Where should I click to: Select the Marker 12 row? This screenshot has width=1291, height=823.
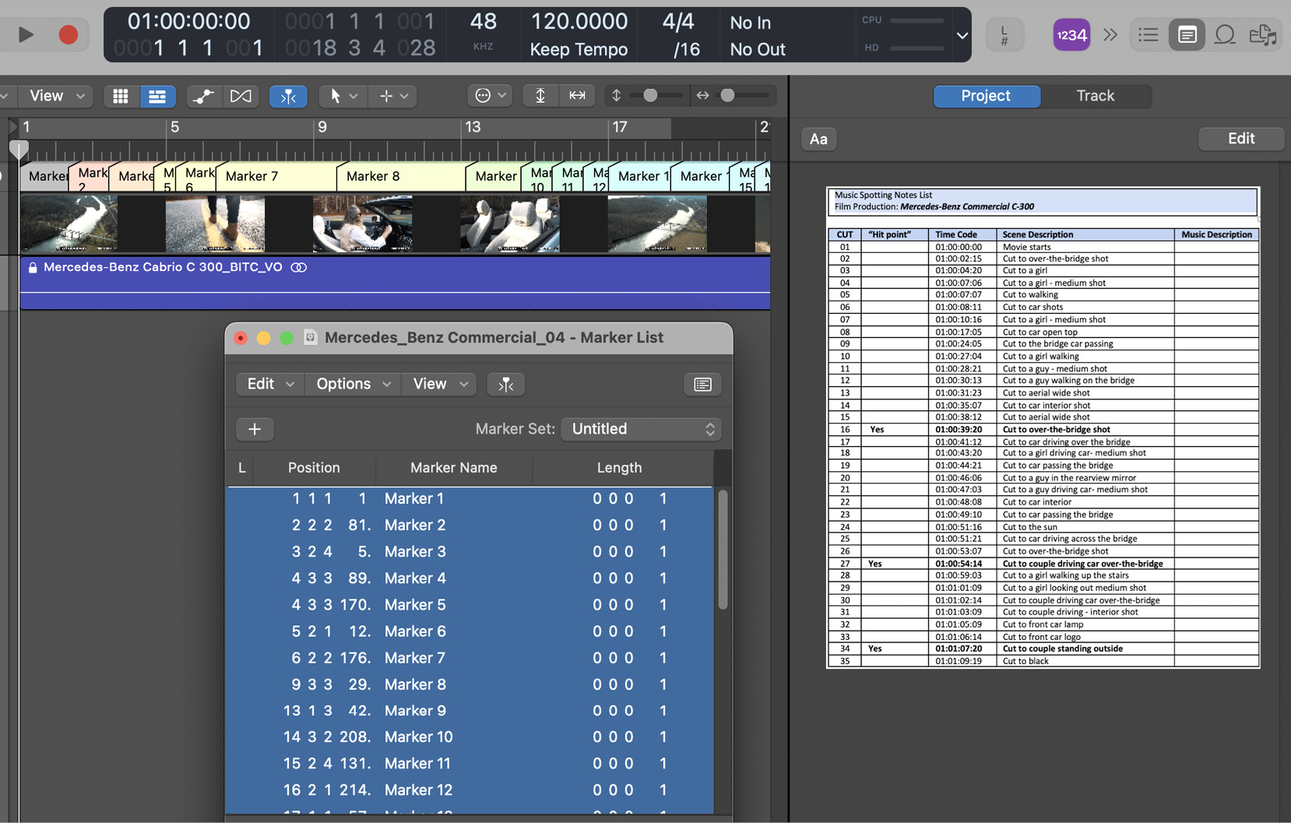(x=470, y=790)
